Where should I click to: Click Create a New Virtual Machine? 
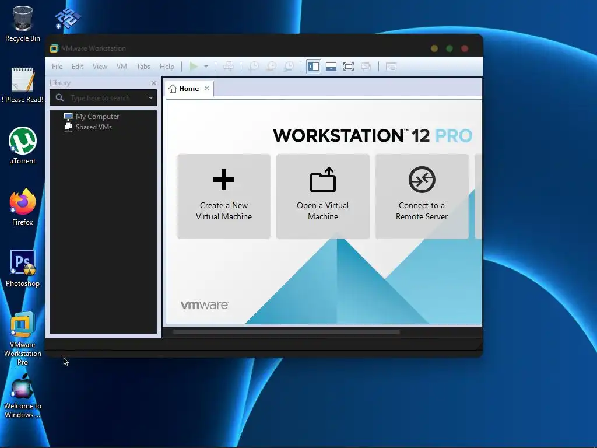point(224,197)
